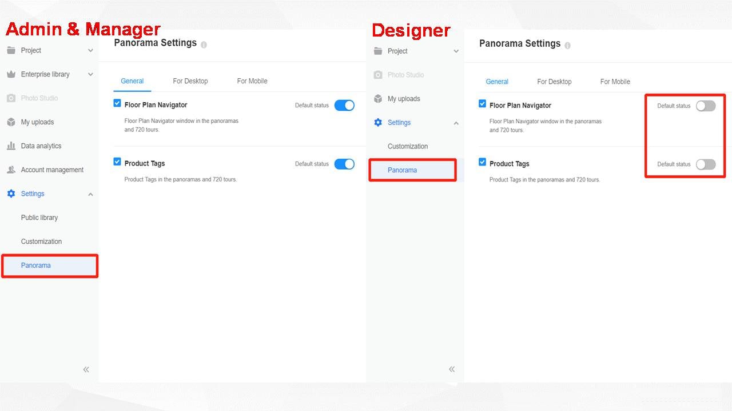
Task: Enable Product Tags default status in Designer panel
Action: click(706, 164)
